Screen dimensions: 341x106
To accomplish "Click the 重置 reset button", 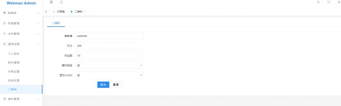I will click(116, 85).
